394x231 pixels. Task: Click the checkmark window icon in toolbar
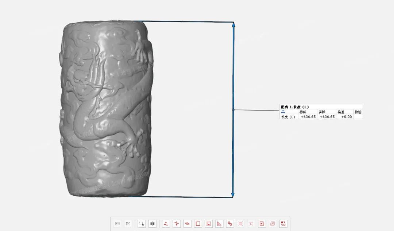(x=262, y=223)
